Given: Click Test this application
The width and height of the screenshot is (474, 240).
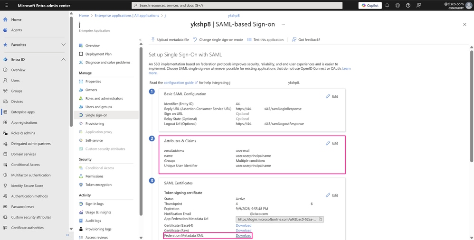Looking at the screenshot, I should pos(265,39).
